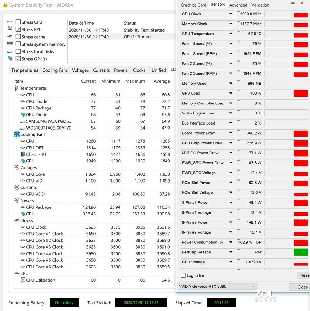Image resolution: width=310 pixels, height=311 pixels.
Task: Click the AIDA64 flame icon in title bar
Action: pos(5,5)
